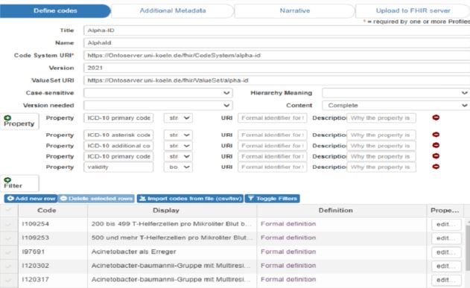
Task: Select the header checkbox for all rows
Action: 8,210
